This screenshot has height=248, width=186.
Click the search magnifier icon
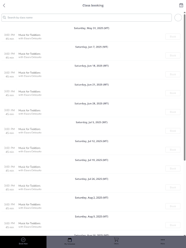4,17
